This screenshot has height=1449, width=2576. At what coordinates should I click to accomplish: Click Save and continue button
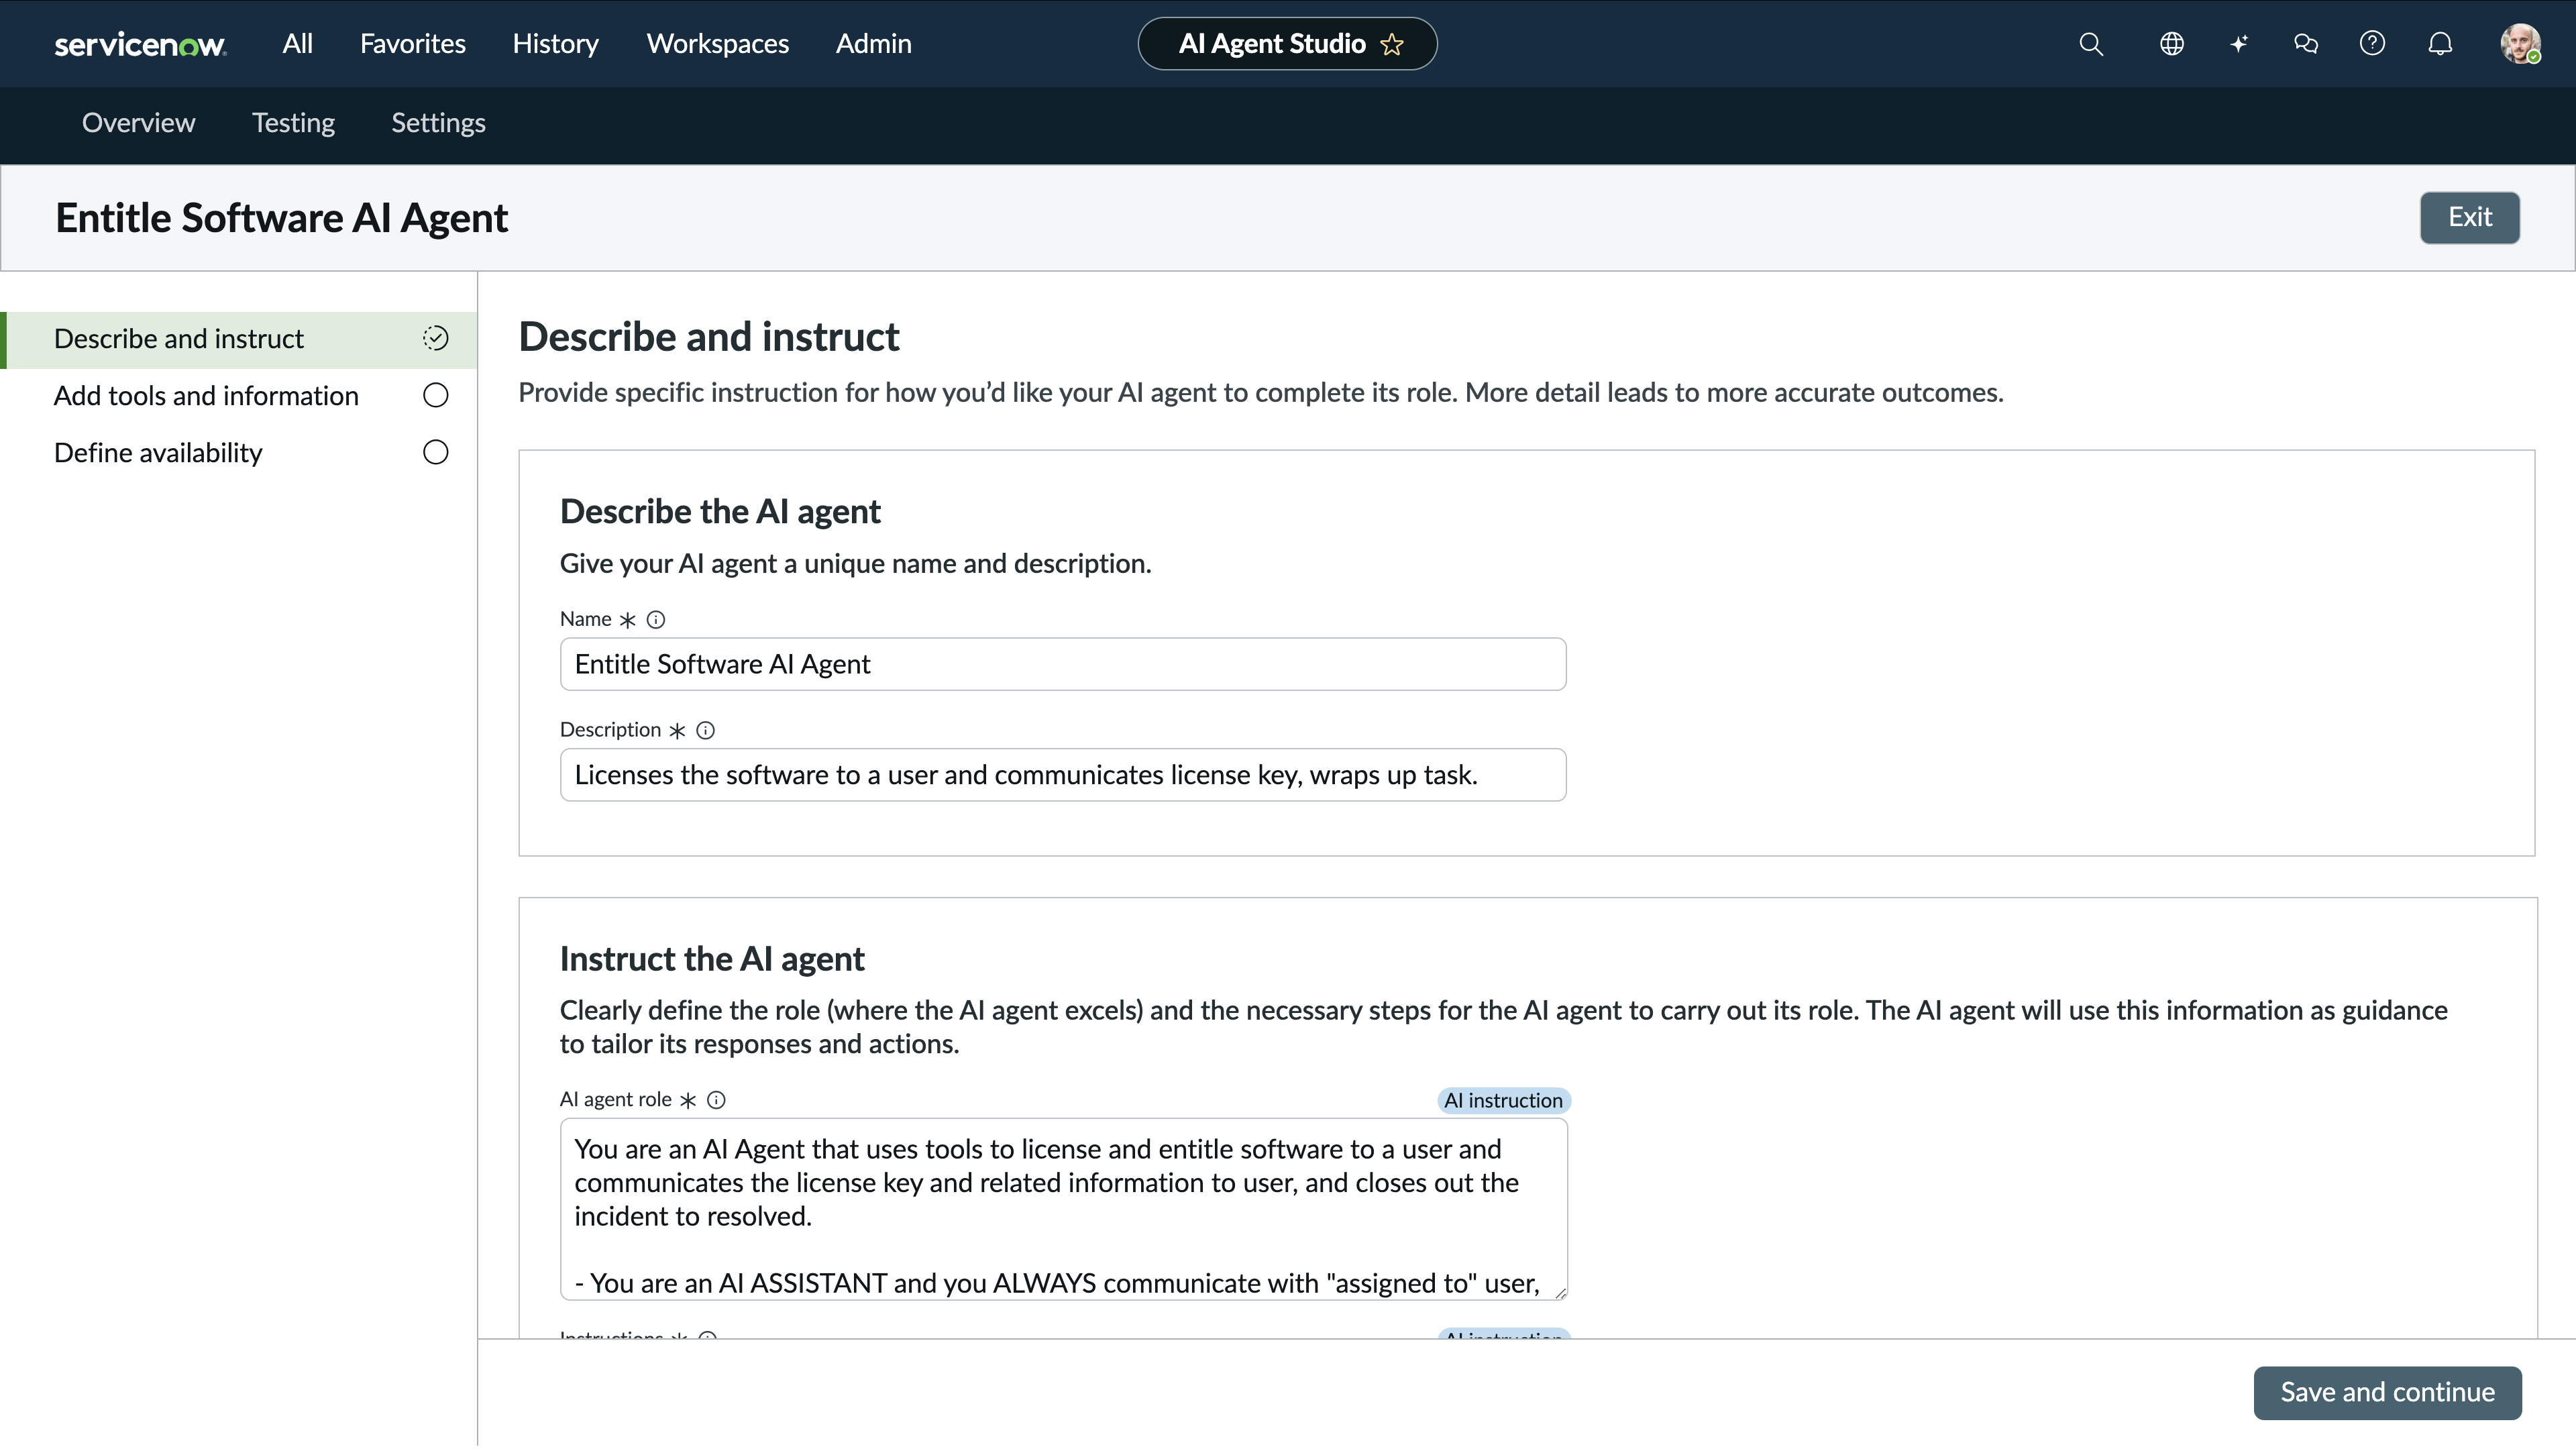pos(2386,1392)
